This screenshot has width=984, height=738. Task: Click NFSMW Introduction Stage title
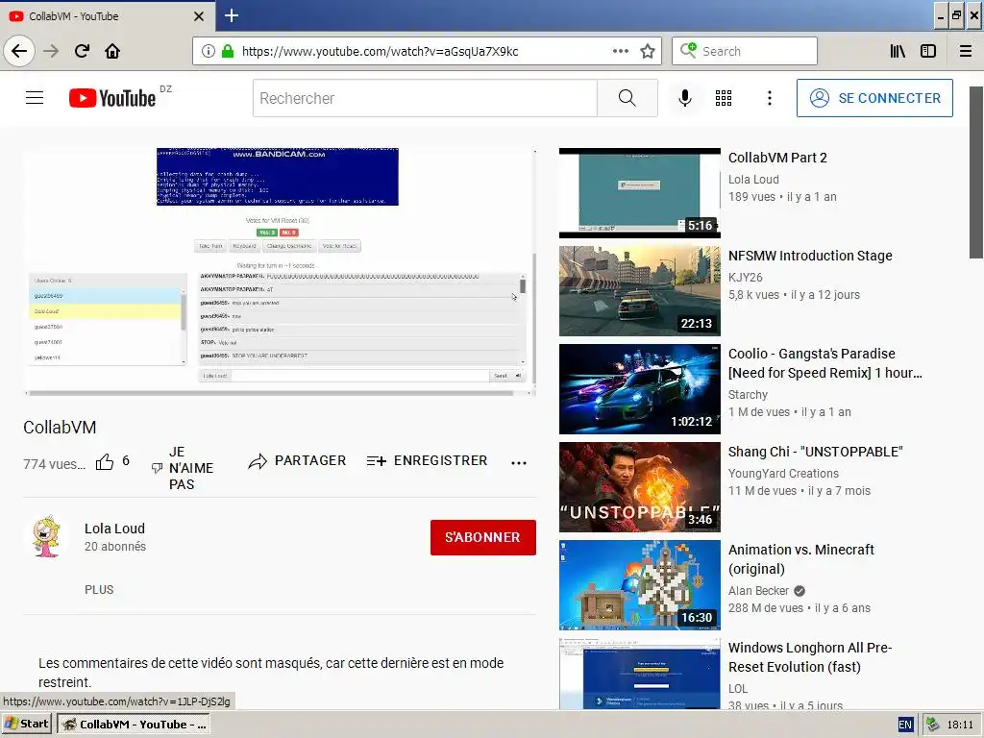click(810, 256)
